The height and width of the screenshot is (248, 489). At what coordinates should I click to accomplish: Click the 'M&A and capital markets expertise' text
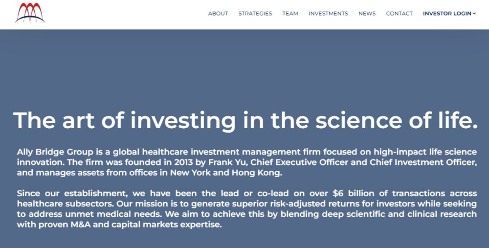point(146,225)
